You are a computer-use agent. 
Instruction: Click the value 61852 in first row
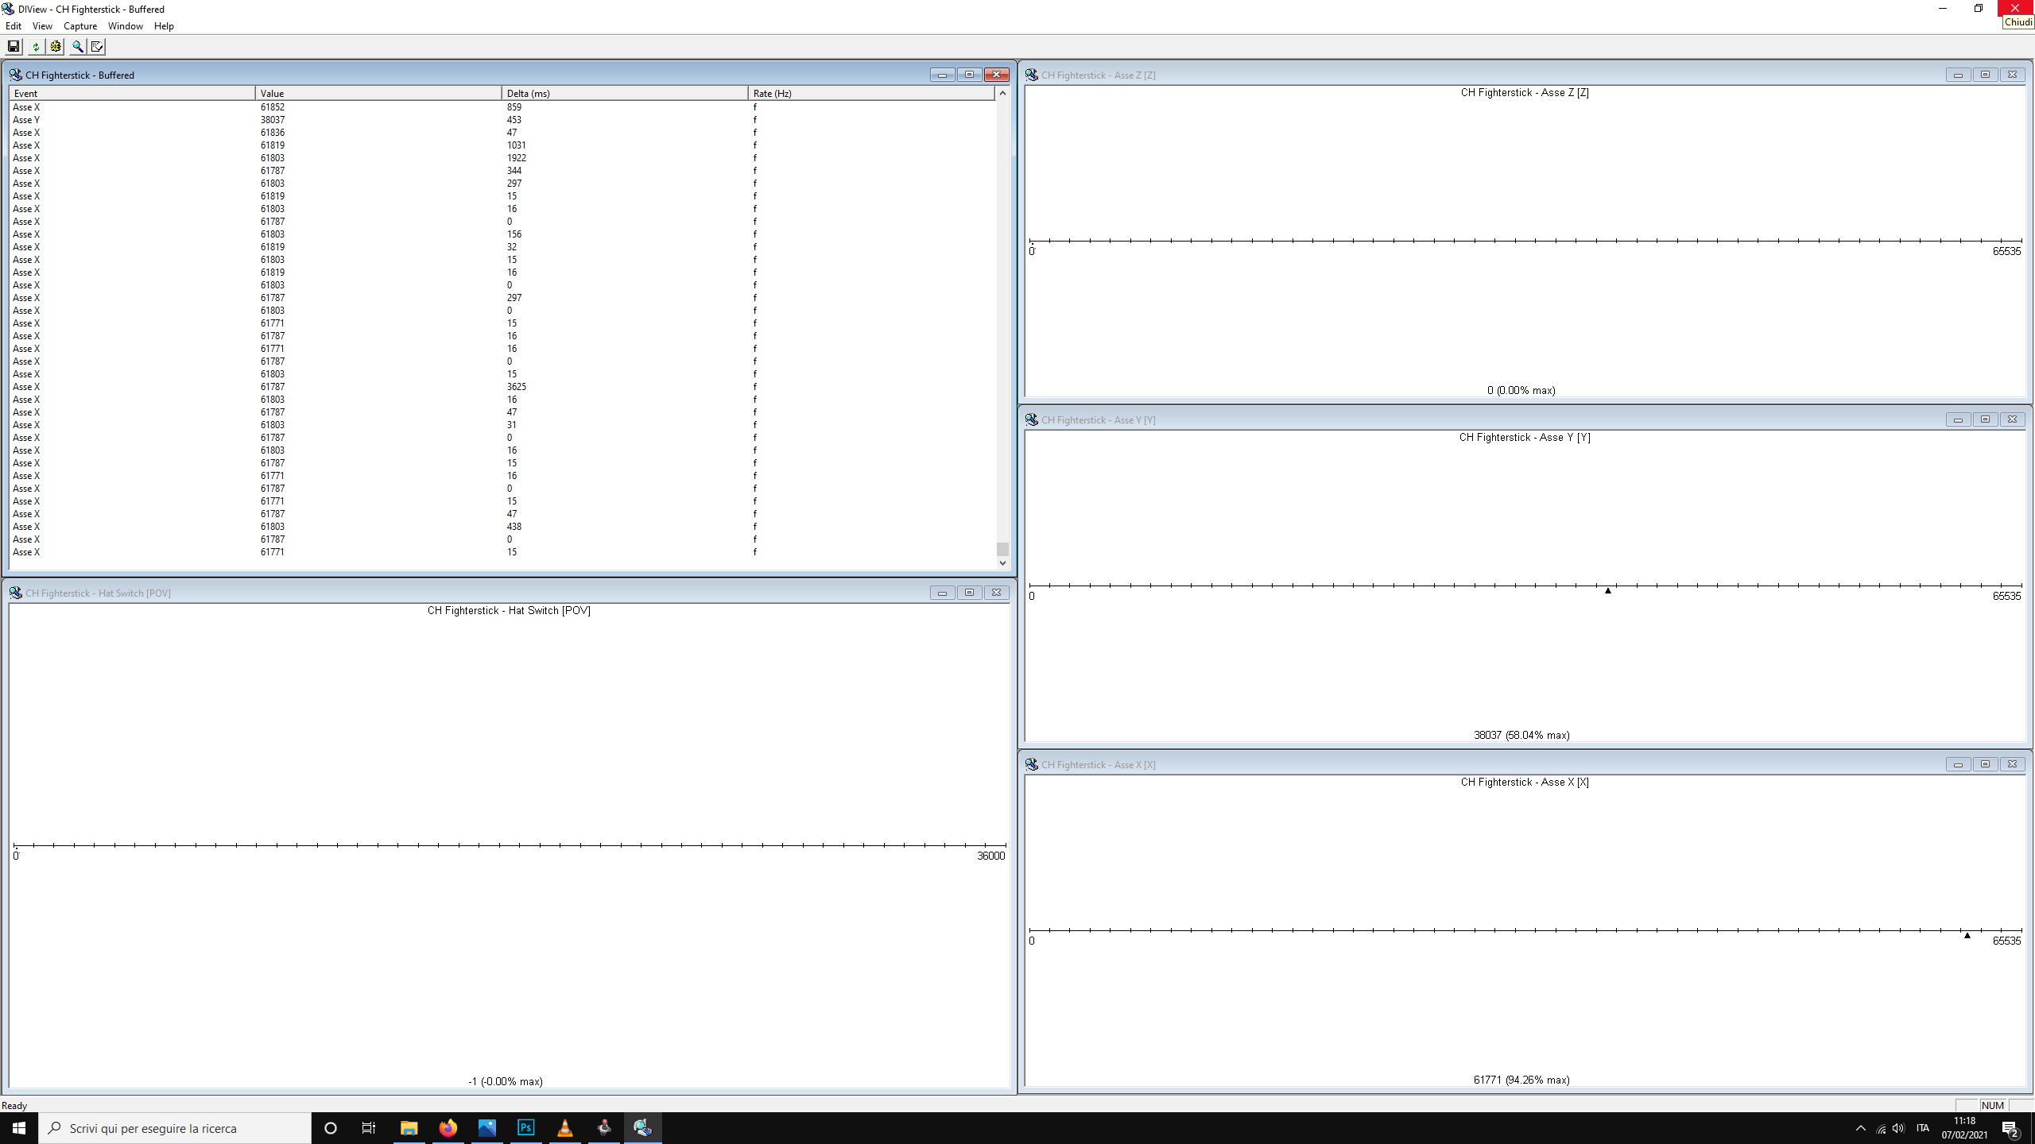(272, 107)
